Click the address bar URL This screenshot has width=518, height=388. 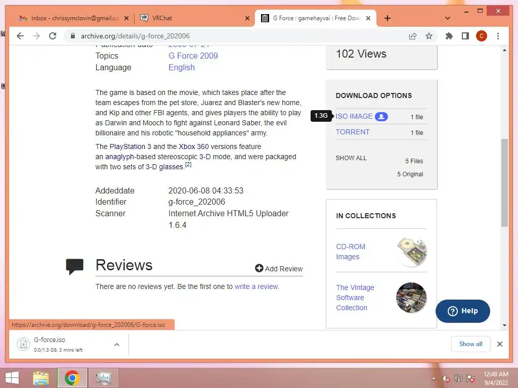[135, 36]
